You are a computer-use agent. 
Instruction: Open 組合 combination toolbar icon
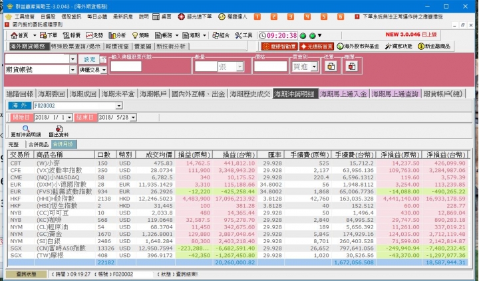click(x=216, y=35)
